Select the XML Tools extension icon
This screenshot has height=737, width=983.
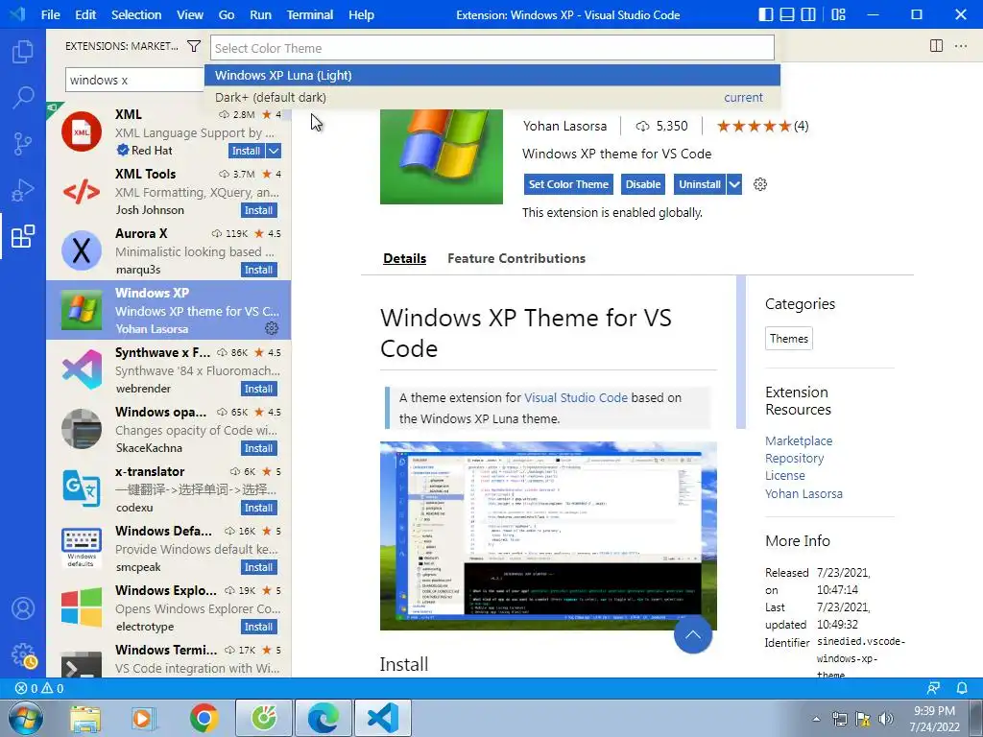82,191
